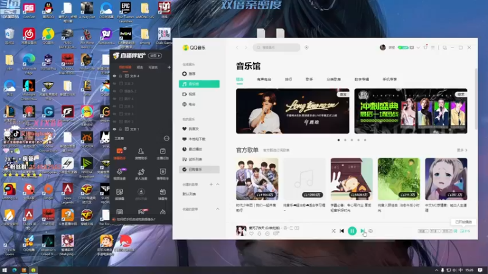Switch QQ Music to mini mode
The image size is (488, 274).
coord(445,47)
